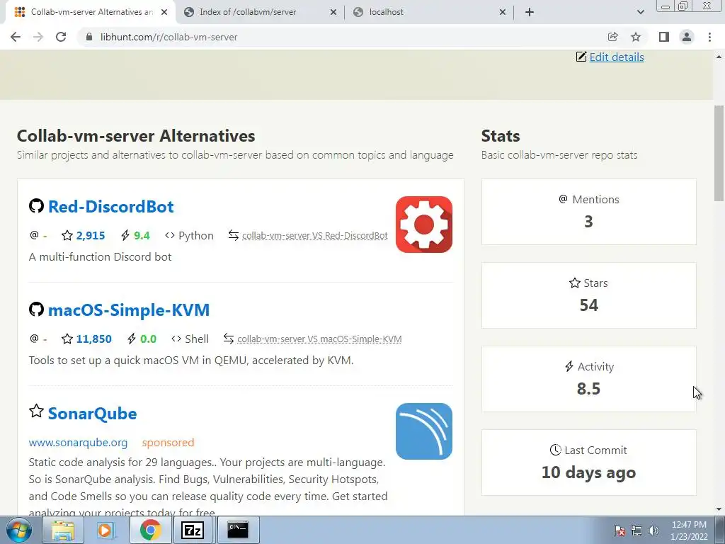Open macOS-Simple-KVM project link
Screen dimensions: 725x544
click(x=129, y=310)
